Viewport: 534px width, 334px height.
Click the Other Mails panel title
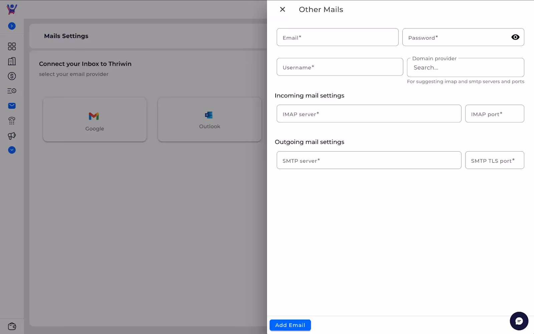click(x=321, y=9)
